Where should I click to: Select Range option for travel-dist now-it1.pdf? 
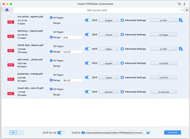(x=51, y=95)
